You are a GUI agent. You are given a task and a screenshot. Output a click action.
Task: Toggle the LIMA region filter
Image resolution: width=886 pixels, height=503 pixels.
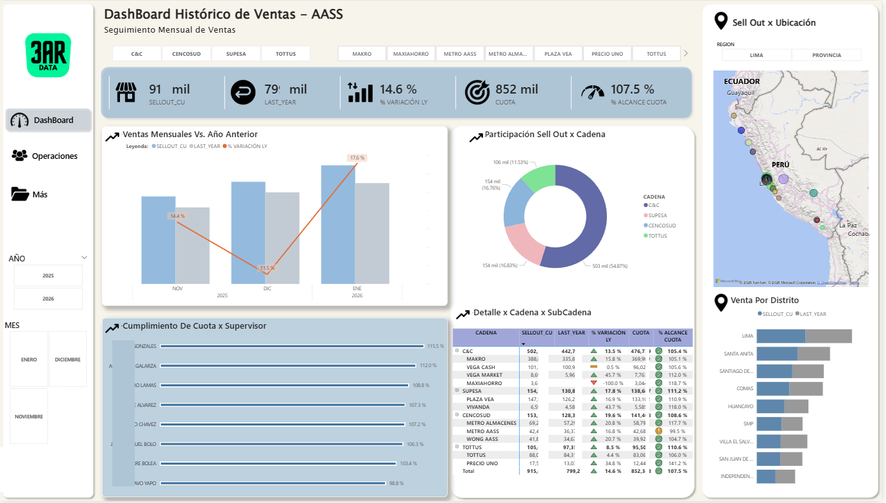coord(756,55)
